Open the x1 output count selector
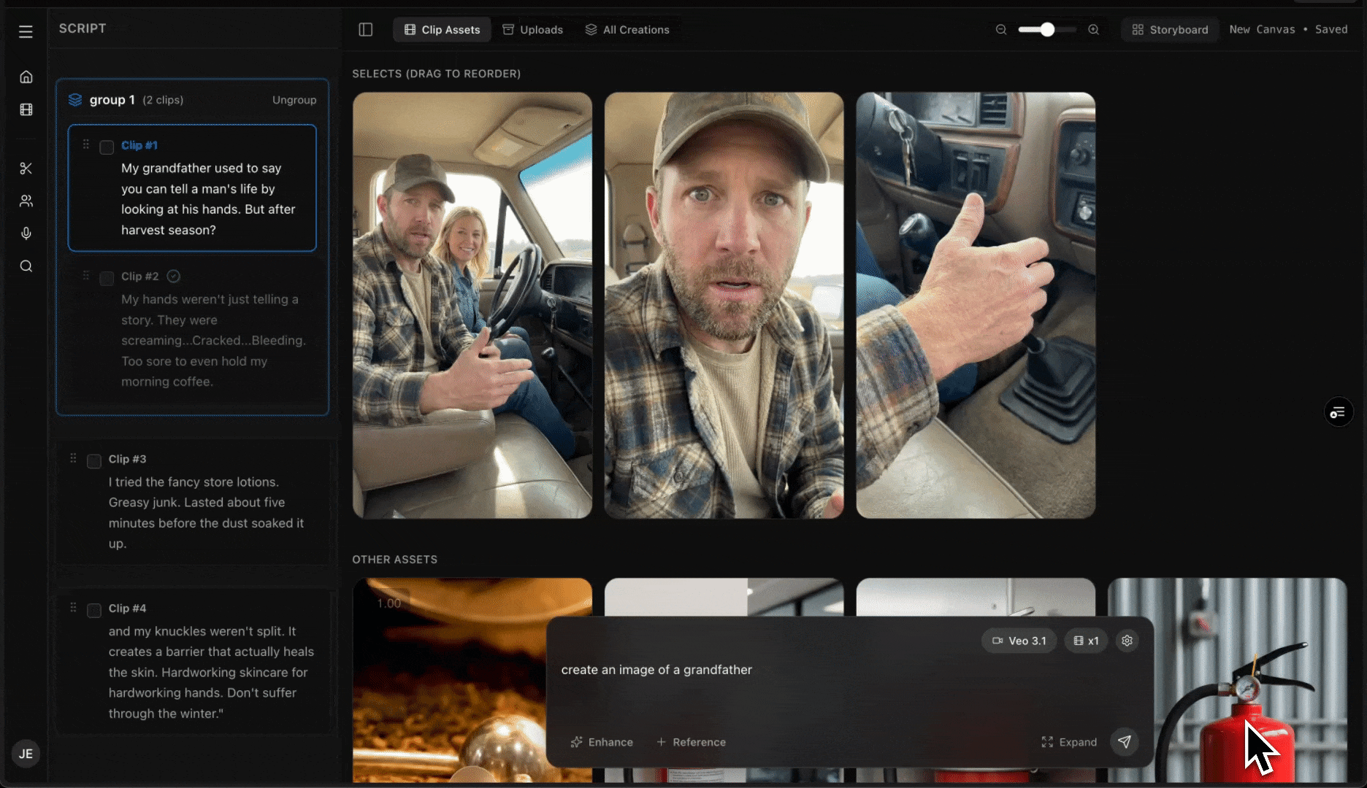1367x788 pixels. (x=1086, y=641)
